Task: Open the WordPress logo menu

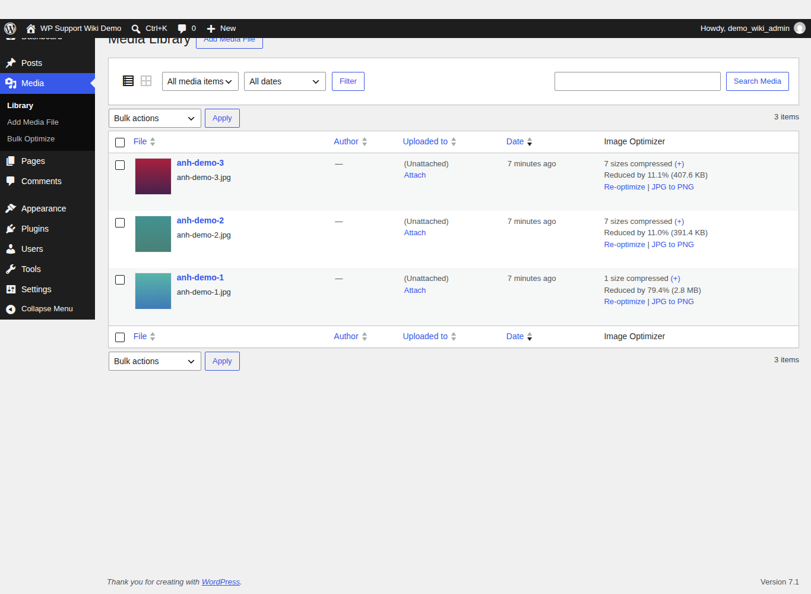Action: [10, 28]
